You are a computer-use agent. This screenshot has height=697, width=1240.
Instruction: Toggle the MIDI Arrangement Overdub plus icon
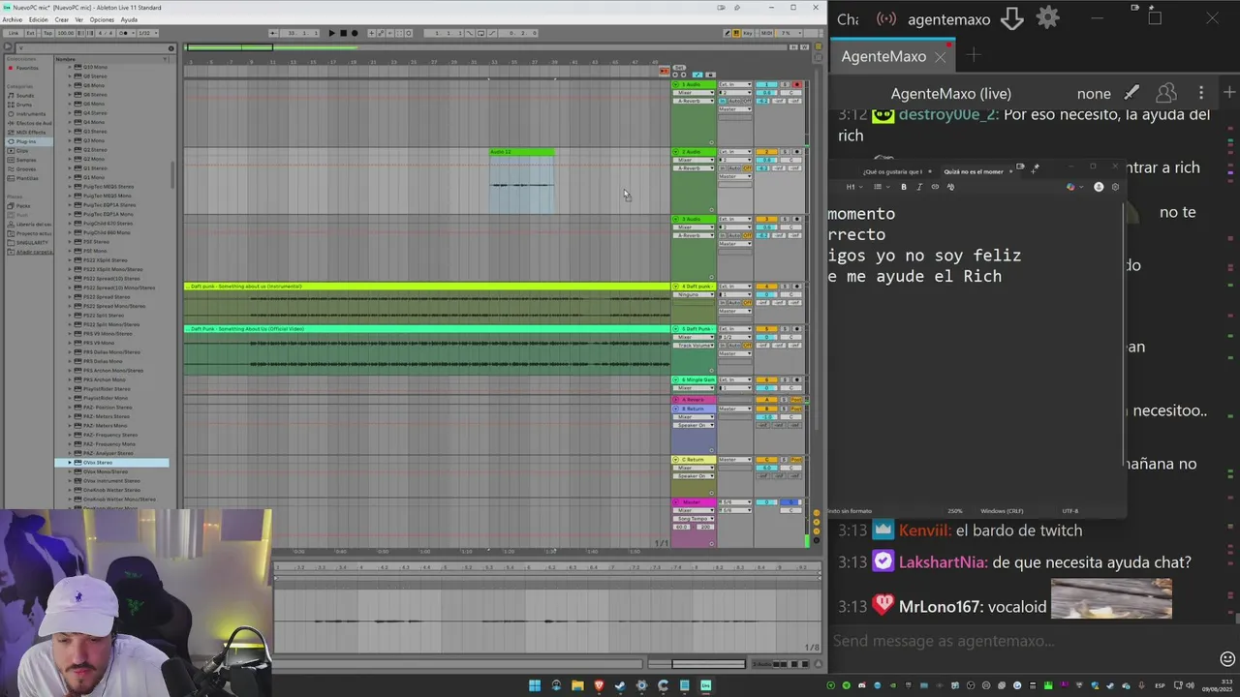click(372, 33)
